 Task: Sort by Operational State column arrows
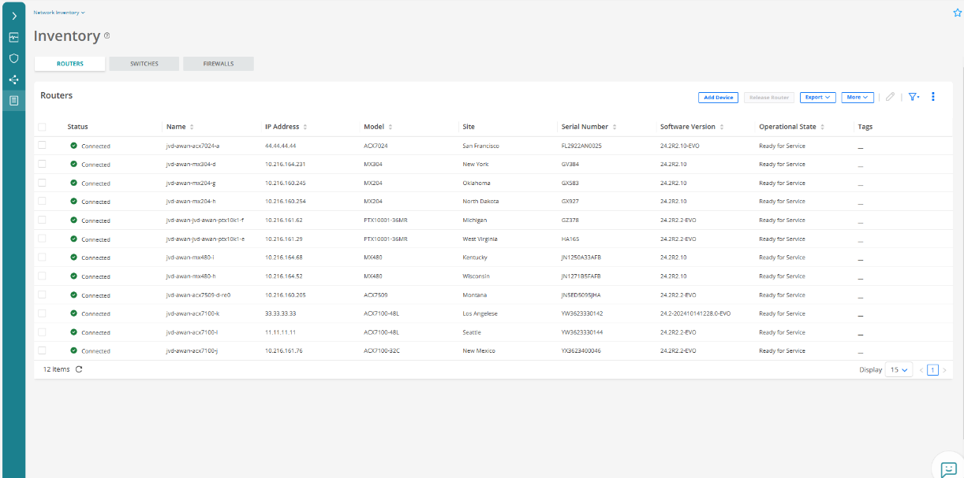(823, 127)
